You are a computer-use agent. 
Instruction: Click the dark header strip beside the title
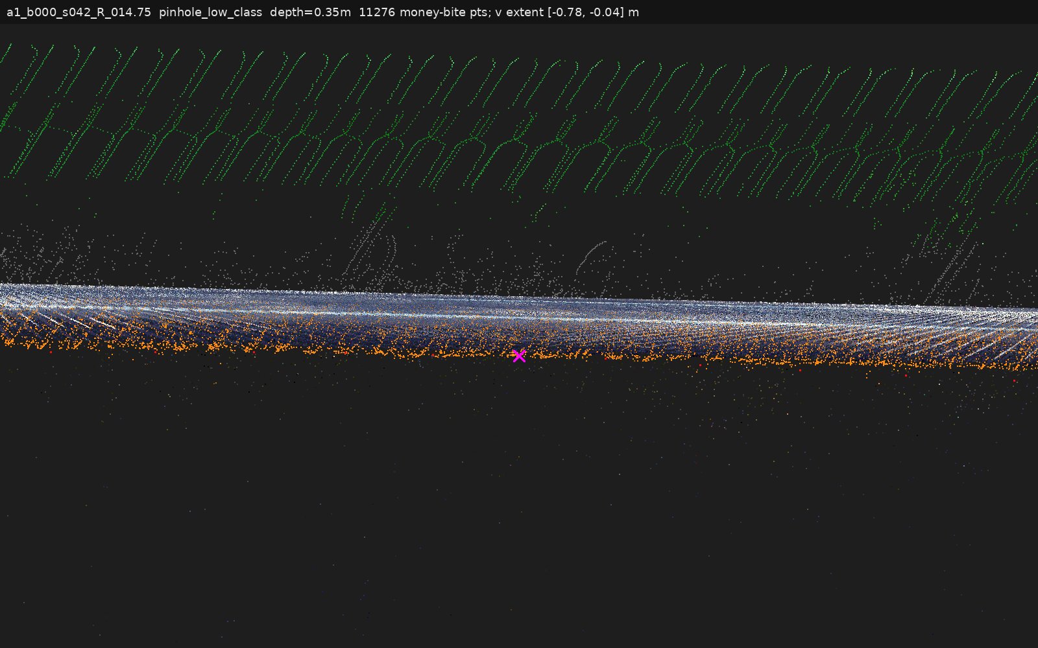tap(837, 12)
